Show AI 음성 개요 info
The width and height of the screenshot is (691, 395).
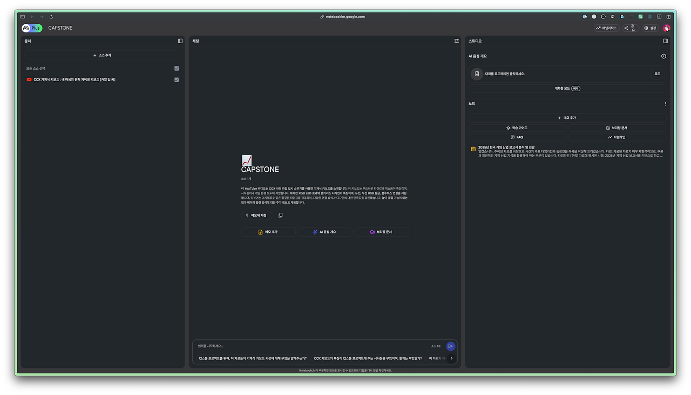tap(663, 56)
